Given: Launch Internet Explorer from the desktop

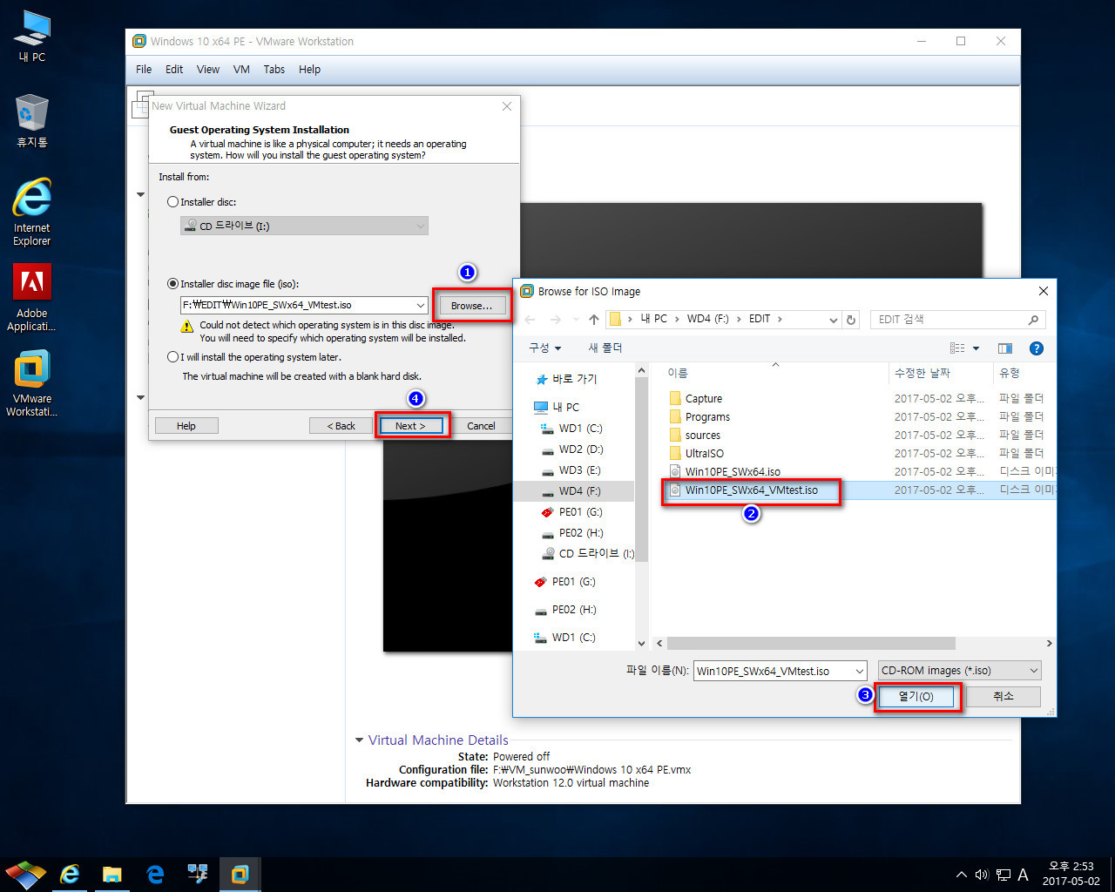Looking at the screenshot, I should [x=32, y=212].
